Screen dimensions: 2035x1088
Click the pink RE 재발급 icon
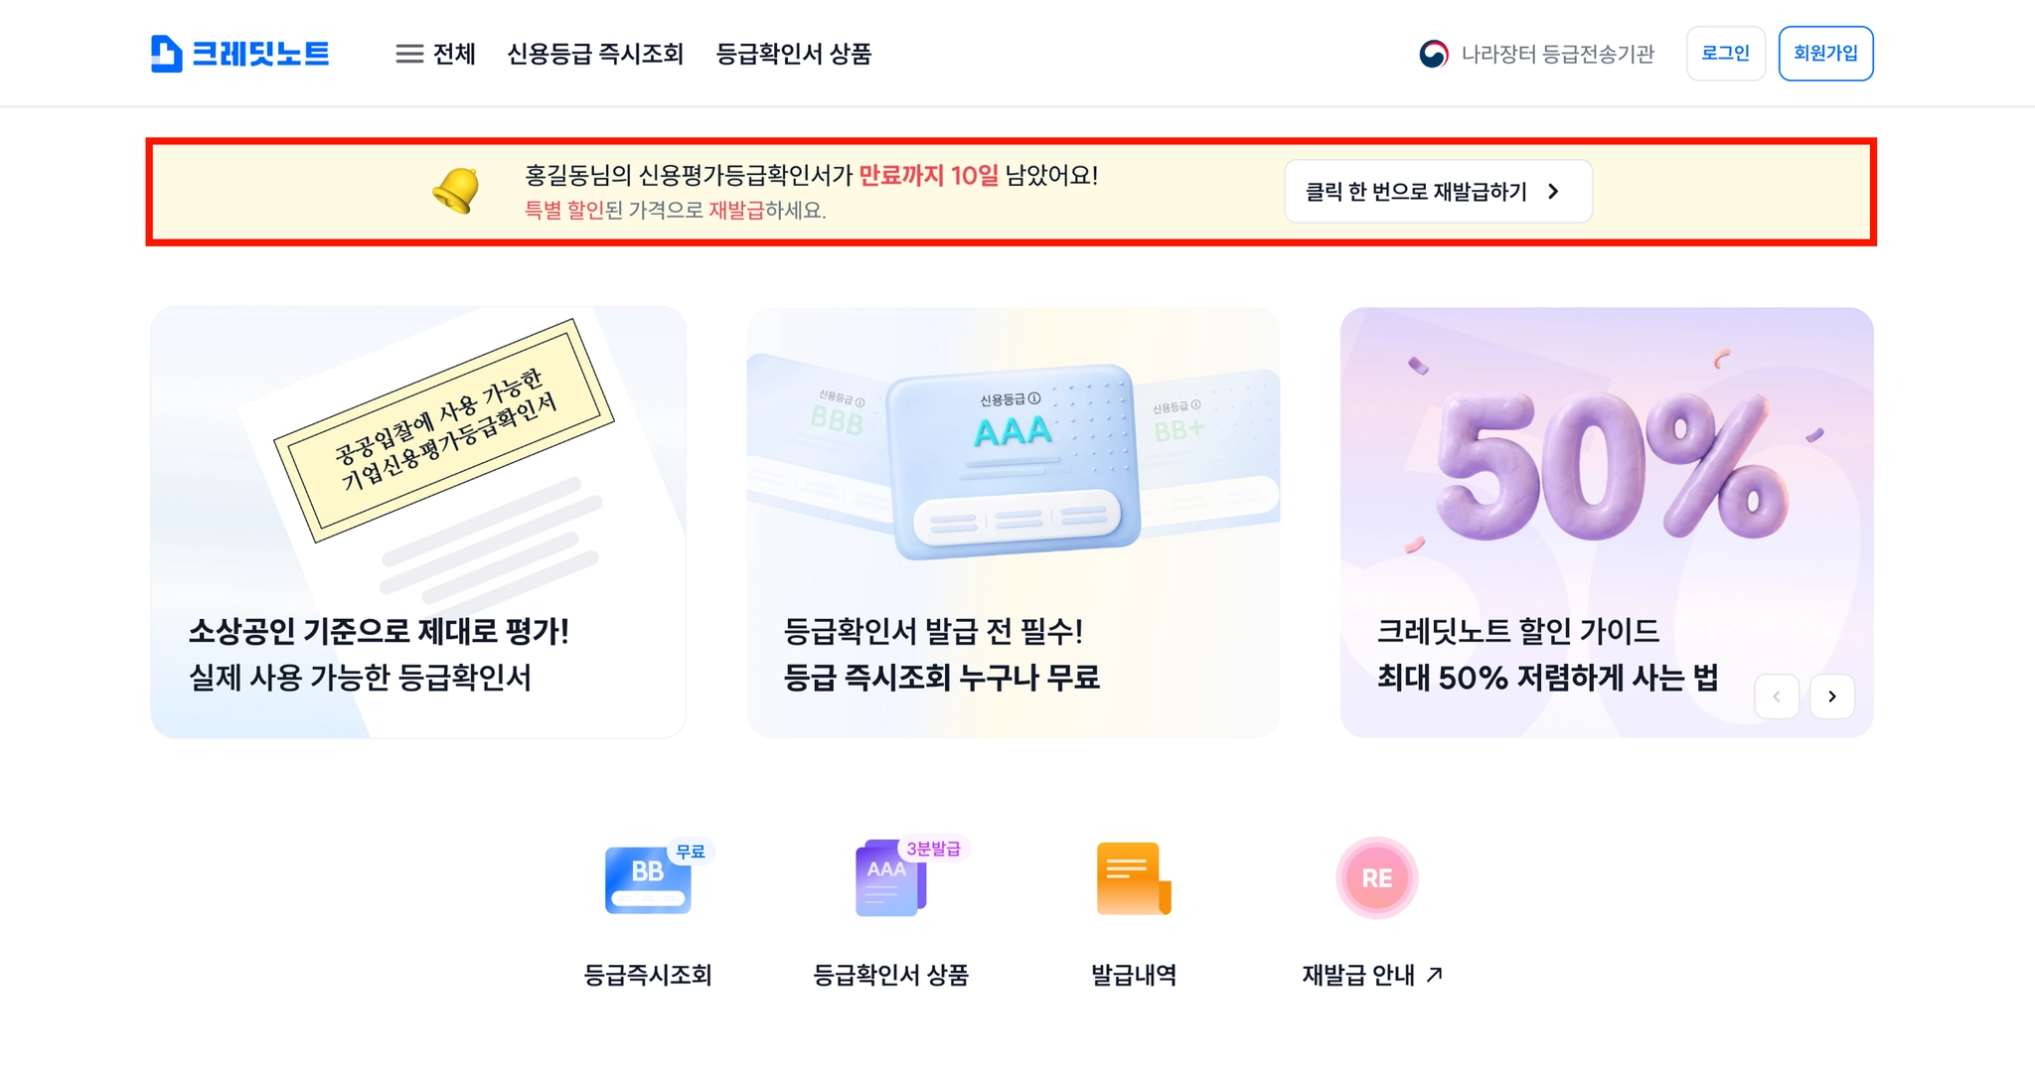[1376, 877]
